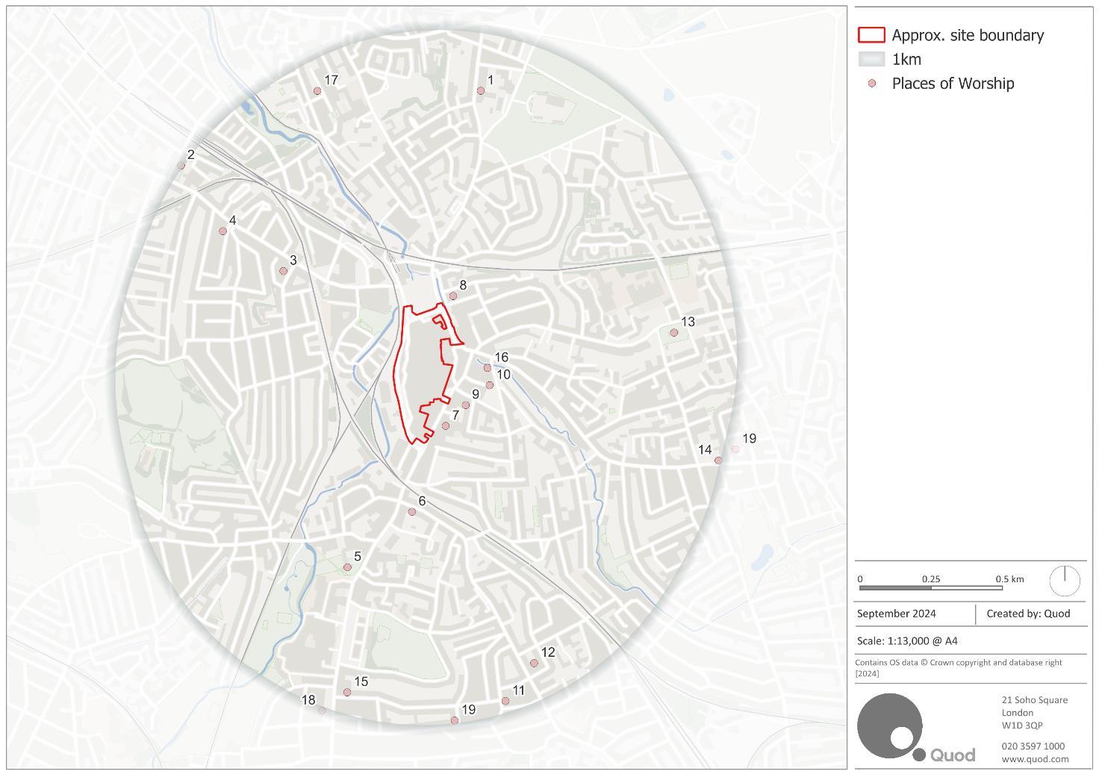Select the map dot numbered 18
1099x777 pixels.
[x=323, y=711]
